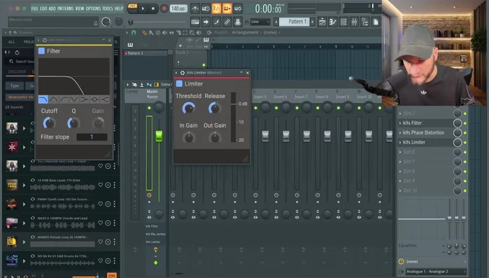Click the kHs Limiter effect slot

[426, 142]
